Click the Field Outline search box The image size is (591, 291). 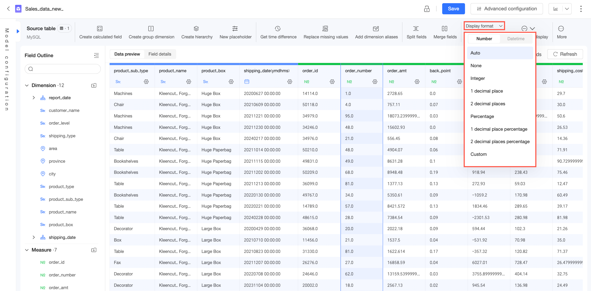(63, 69)
